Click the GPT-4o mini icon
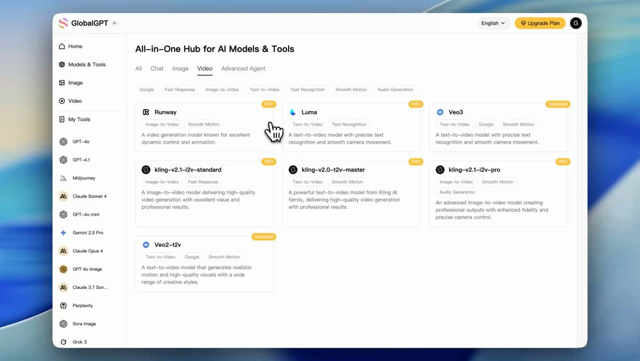640x361 pixels. tap(63, 215)
